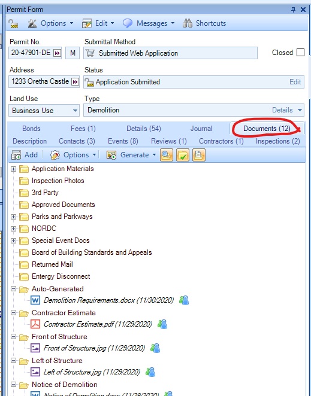Collapse the Auto-Generated folder
Viewport: 311px width, 396px height.
(x=14, y=289)
